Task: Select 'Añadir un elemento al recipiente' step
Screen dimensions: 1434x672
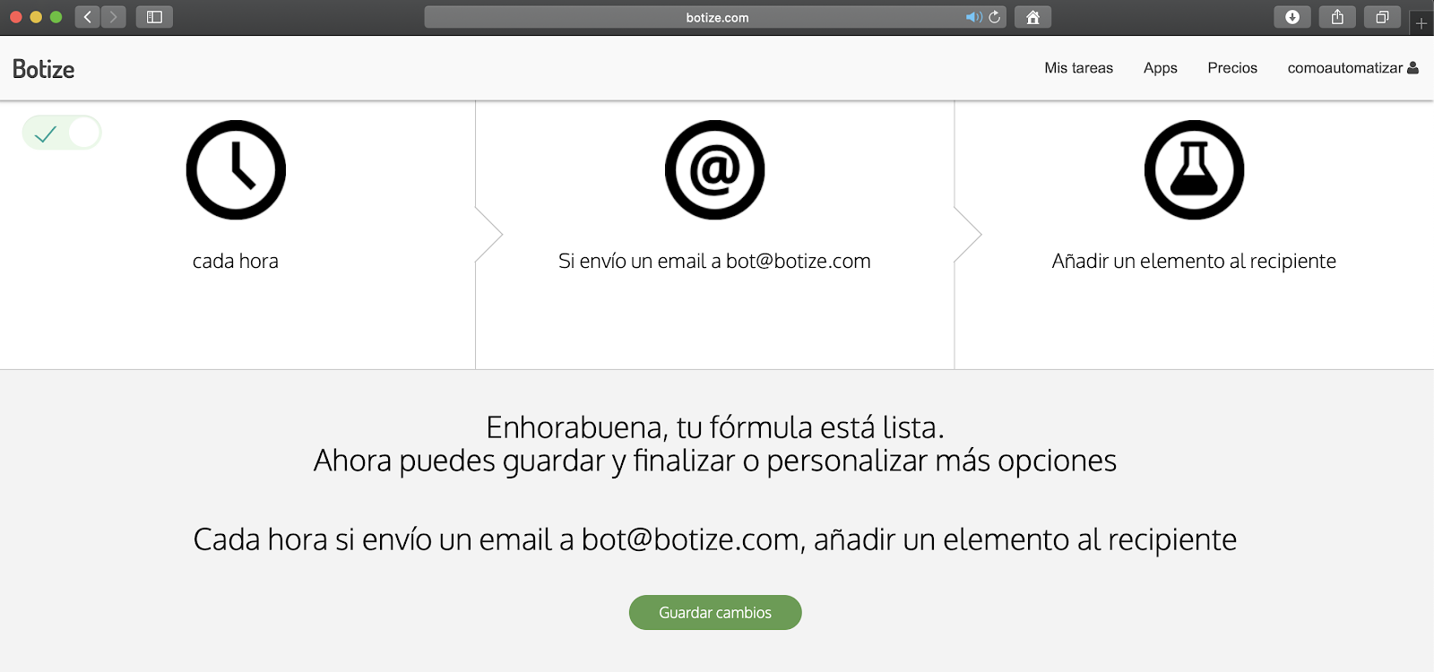Action: coord(1194,261)
